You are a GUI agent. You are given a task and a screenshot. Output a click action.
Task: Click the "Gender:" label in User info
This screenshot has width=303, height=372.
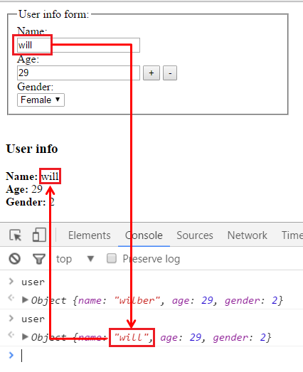pyautogui.click(x=26, y=202)
